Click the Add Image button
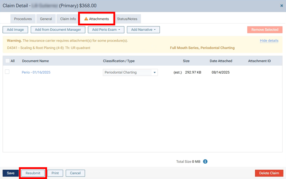 pyautogui.click(x=15, y=30)
